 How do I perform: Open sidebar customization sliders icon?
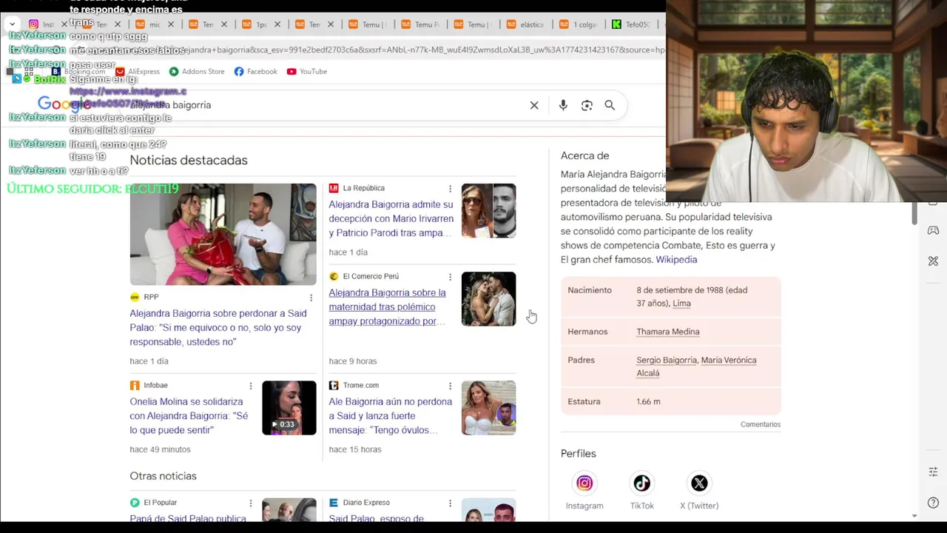point(933,472)
